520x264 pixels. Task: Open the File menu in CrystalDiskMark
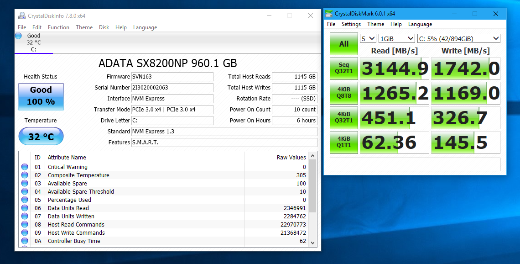[x=331, y=24]
